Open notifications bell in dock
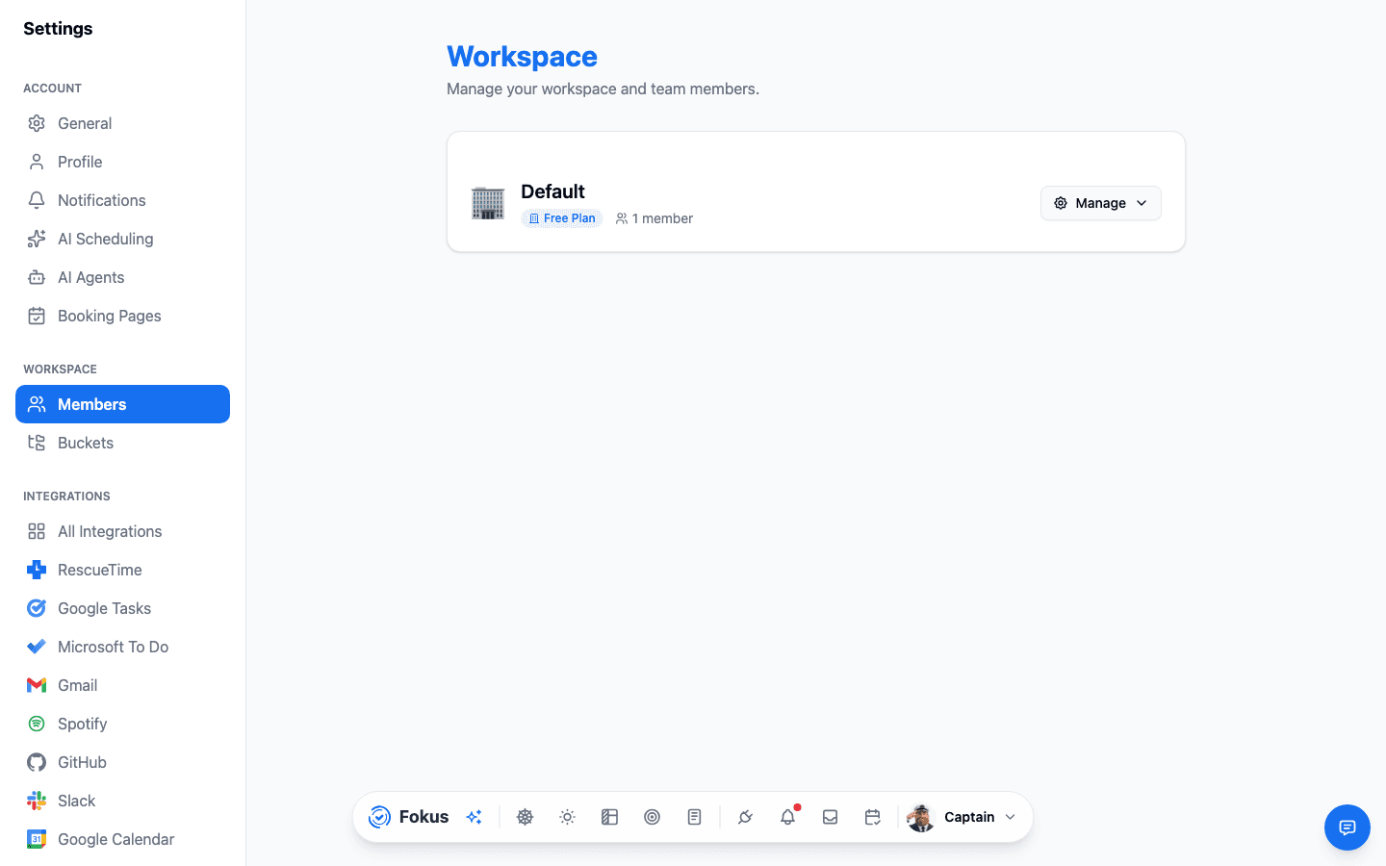The height and width of the screenshot is (866, 1386). [x=788, y=817]
